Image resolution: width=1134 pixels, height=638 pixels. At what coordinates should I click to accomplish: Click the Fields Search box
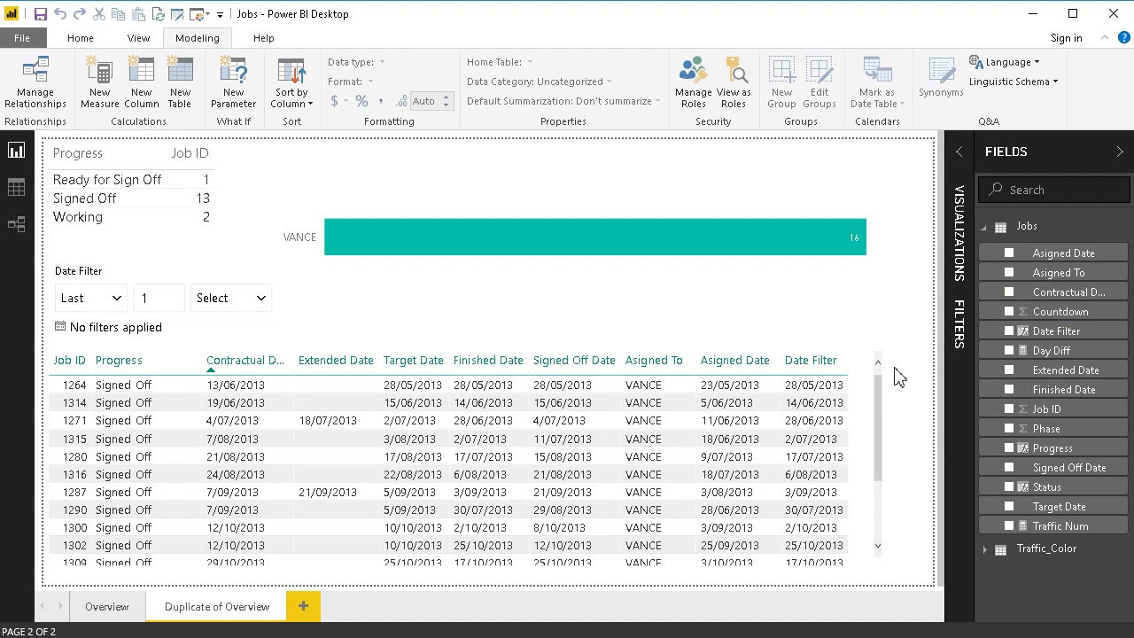[1054, 190]
